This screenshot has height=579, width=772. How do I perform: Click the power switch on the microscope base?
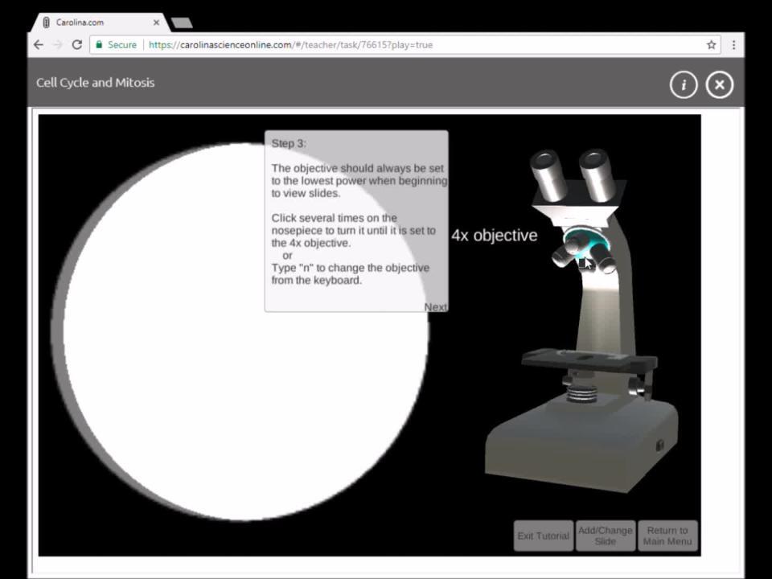[659, 445]
